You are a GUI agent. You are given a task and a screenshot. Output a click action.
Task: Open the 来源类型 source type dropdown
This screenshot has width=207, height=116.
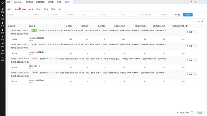click(x=166, y=15)
